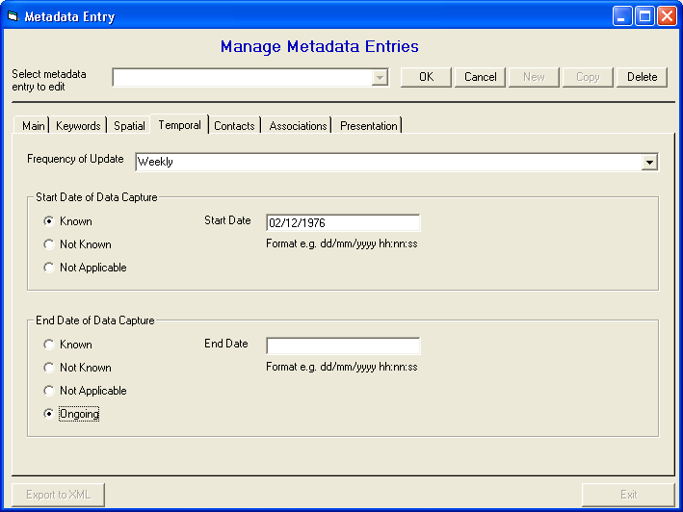683x512 pixels.
Task: Open the Presentation tab
Action: (369, 126)
